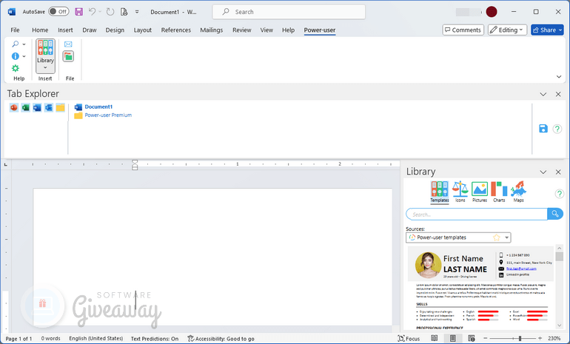Screen dimensions: 570x344
Task: Click the envelope mail icon in File group
Action: click(68, 44)
